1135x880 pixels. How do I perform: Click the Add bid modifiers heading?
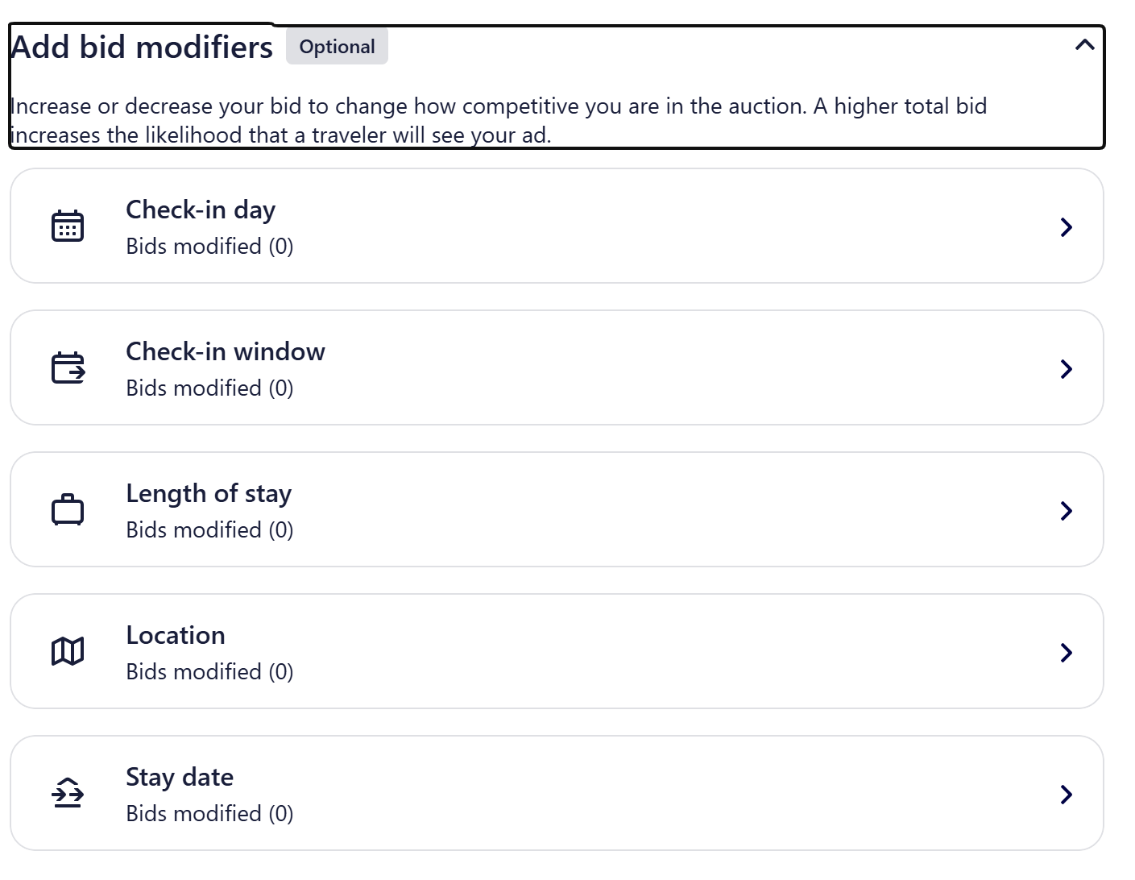pyautogui.click(x=142, y=47)
